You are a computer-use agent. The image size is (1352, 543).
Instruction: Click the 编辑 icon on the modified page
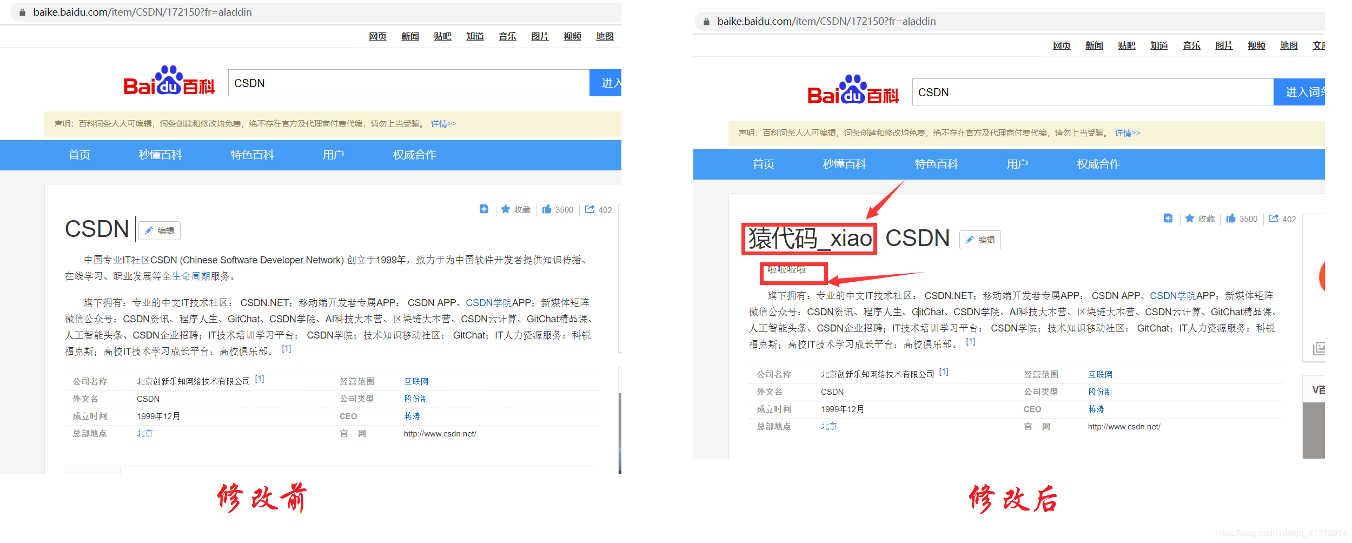[980, 240]
